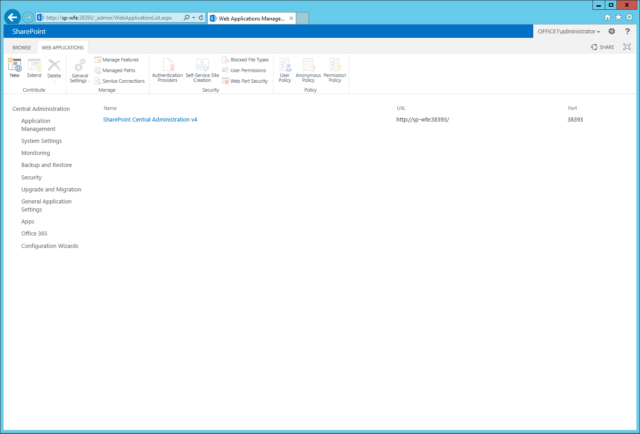Switch to the BROWSE ribbon tab
This screenshot has width=640, height=434.
coord(22,48)
